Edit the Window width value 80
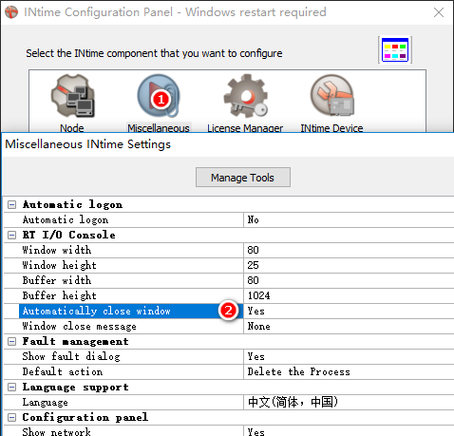The height and width of the screenshot is (436, 454). coord(349,251)
